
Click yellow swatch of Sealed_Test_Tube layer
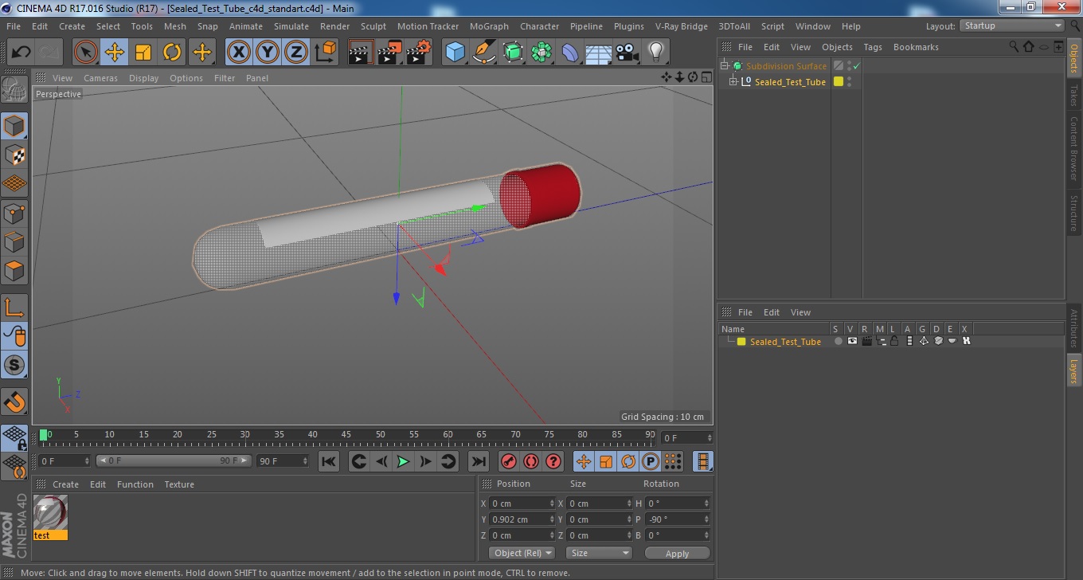pos(741,342)
